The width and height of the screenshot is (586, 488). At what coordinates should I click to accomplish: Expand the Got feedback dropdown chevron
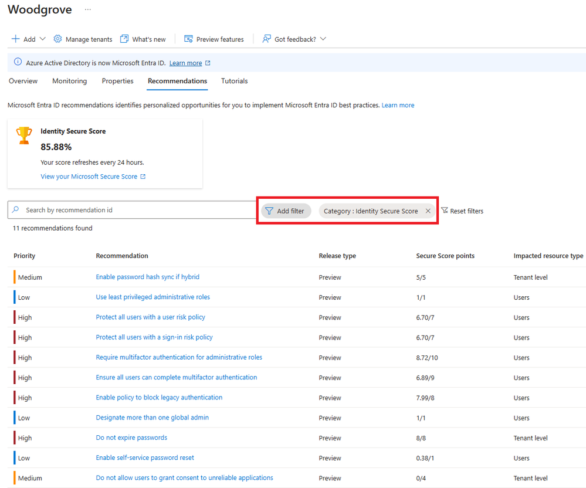323,39
